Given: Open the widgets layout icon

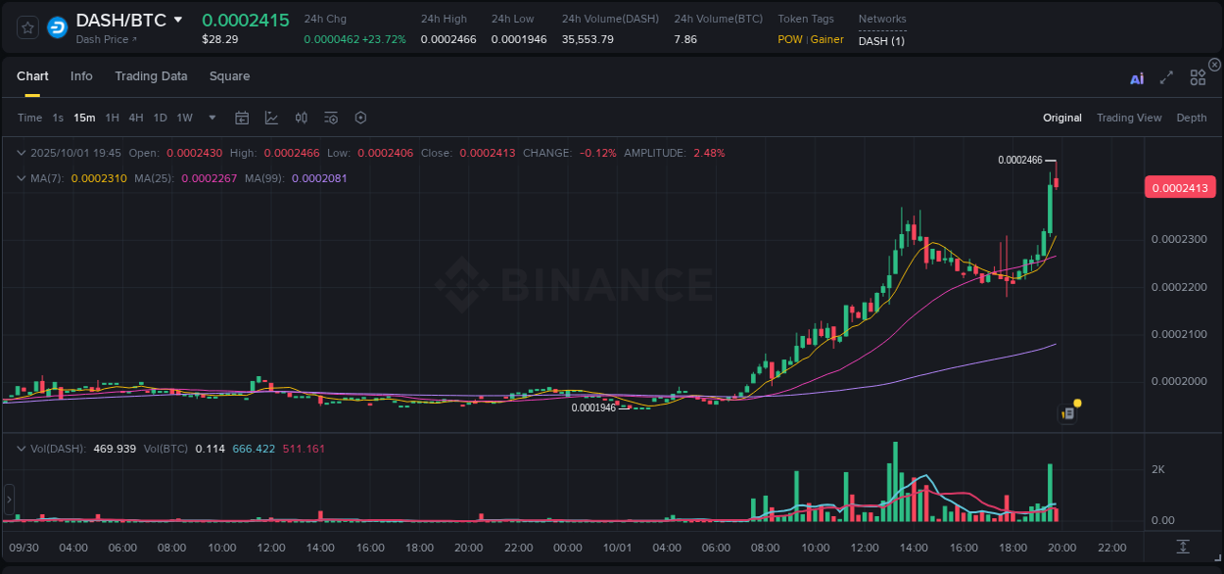Looking at the screenshot, I should pyautogui.click(x=1197, y=76).
